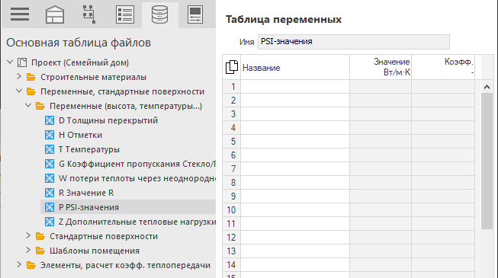This screenshot has width=498, height=278.
Task: Click the Название column header
Action: (x=295, y=67)
